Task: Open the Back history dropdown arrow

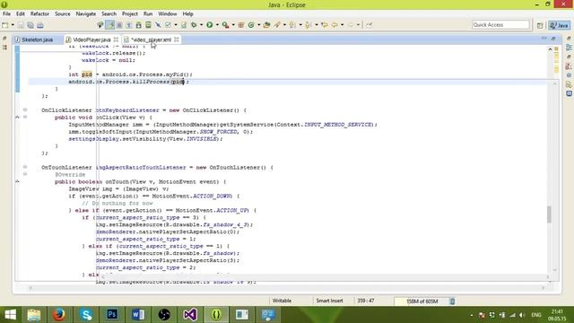Action: (343, 25)
